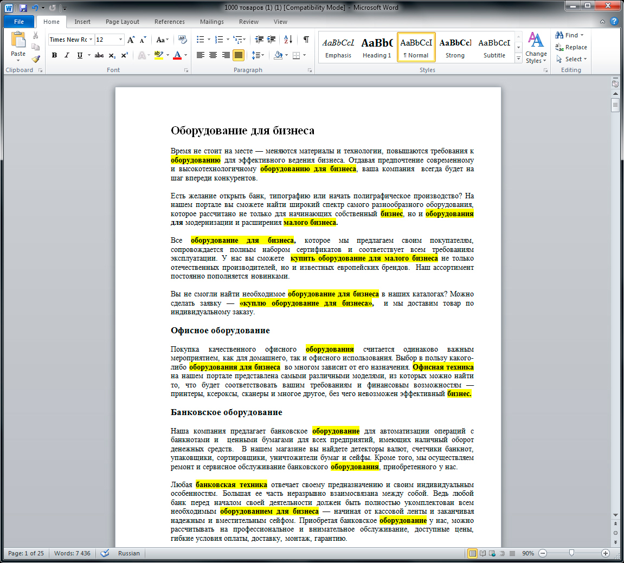Click Find in Editing group
Viewport: 624px width, 563px height.
[x=569, y=35]
